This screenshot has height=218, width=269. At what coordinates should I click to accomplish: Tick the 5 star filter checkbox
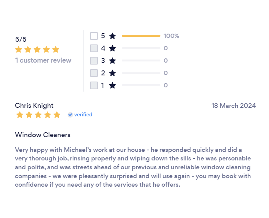click(x=94, y=36)
